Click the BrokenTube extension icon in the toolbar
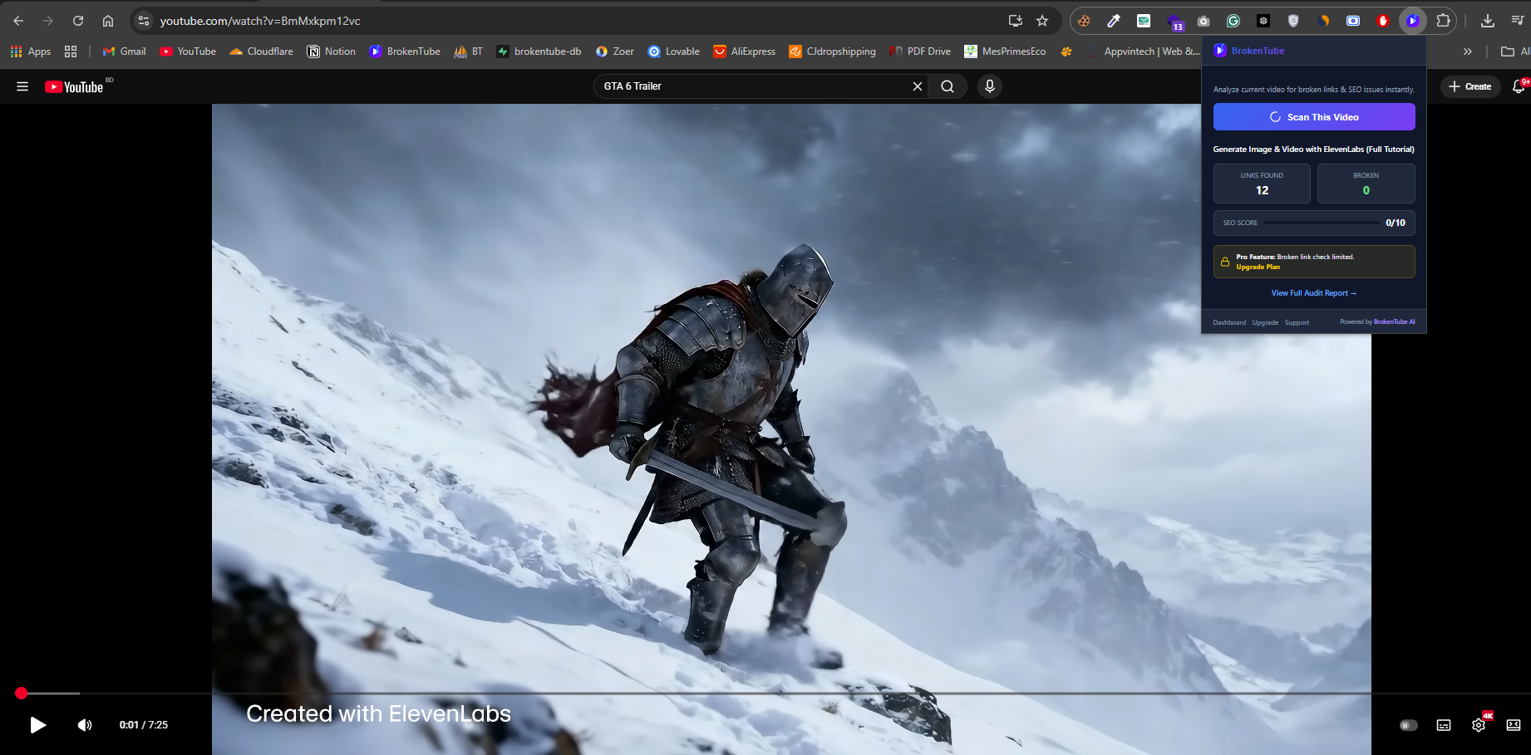Screen dimensions: 1531x755 (x=1412, y=20)
